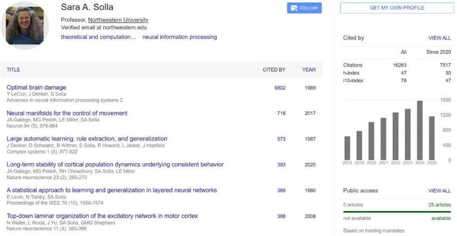View the 393 citations link
Image resolution: width=457 pixels, height=236 pixels.
[x=281, y=165]
